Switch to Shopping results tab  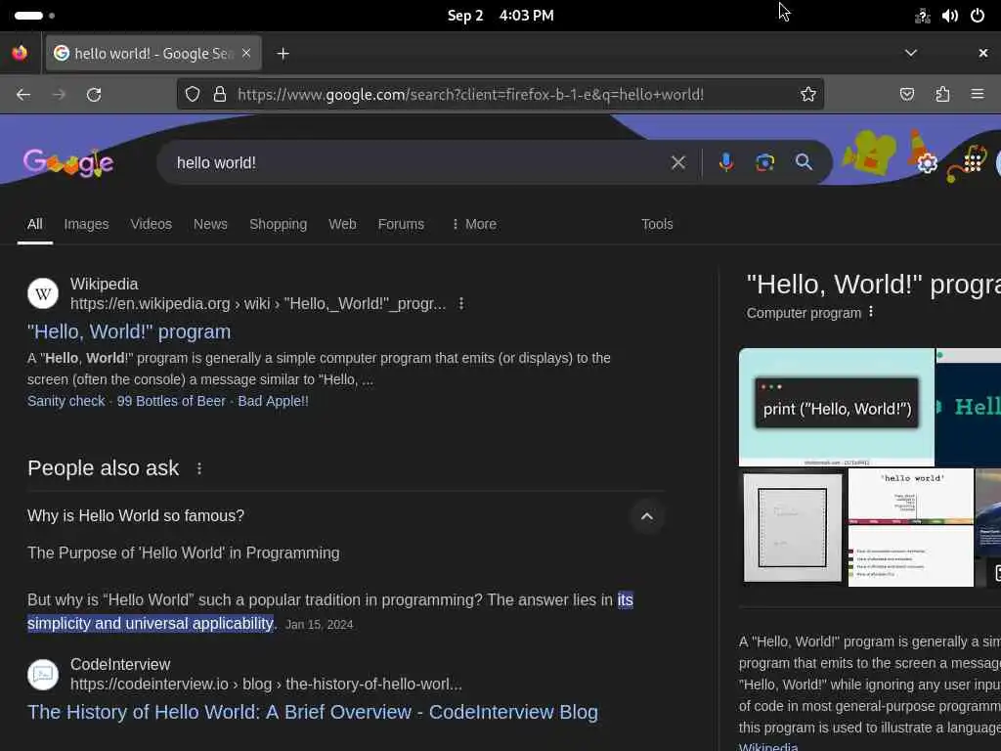pyautogui.click(x=279, y=224)
